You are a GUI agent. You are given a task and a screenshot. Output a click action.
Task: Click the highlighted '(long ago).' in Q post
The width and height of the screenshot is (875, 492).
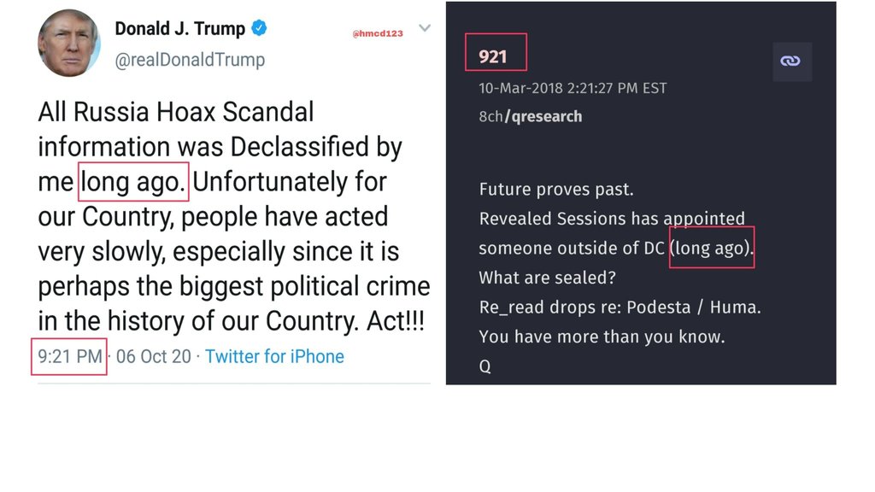point(712,248)
